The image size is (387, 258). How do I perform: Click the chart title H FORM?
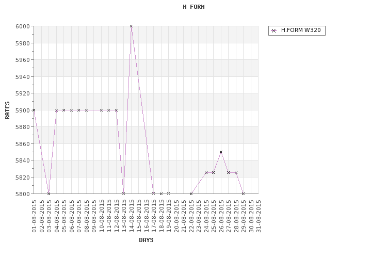[193, 7]
